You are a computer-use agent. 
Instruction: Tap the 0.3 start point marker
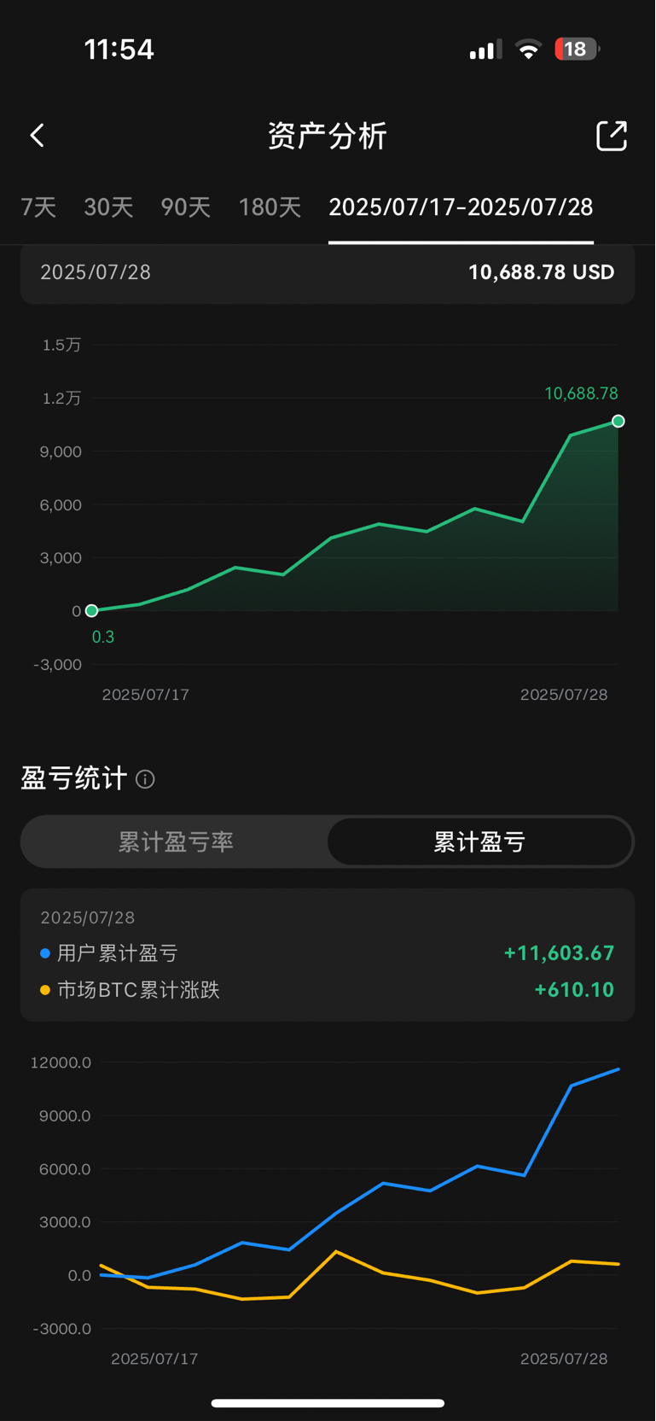pyautogui.click(x=92, y=610)
